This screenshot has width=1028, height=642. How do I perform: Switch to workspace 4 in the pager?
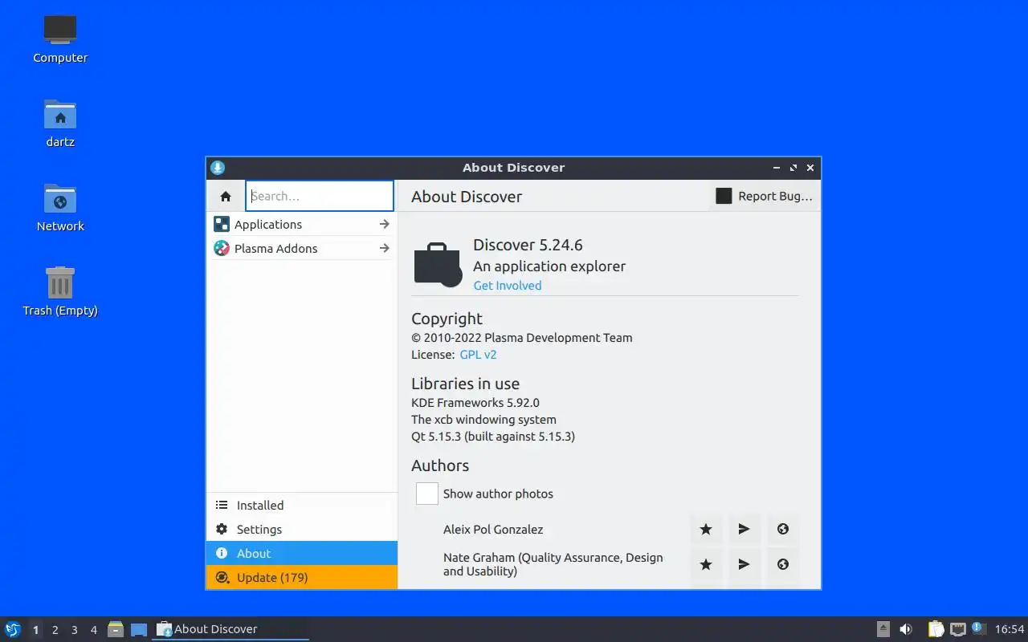click(94, 630)
